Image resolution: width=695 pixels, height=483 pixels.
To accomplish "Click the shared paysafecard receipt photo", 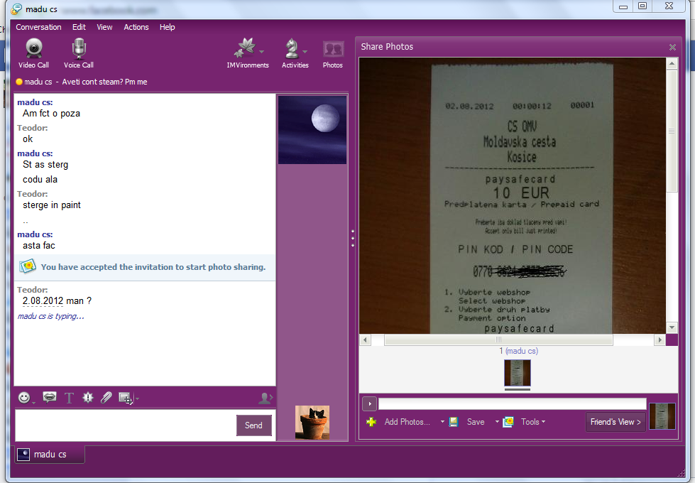I will click(x=512, y=195).
